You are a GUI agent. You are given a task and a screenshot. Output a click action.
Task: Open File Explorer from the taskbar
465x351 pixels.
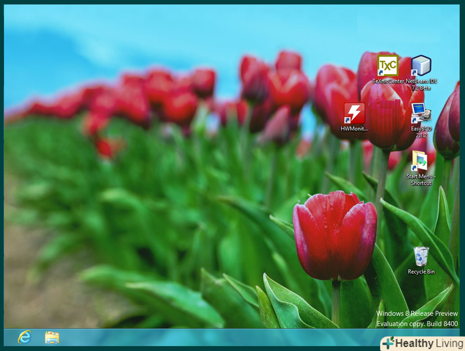52,338
